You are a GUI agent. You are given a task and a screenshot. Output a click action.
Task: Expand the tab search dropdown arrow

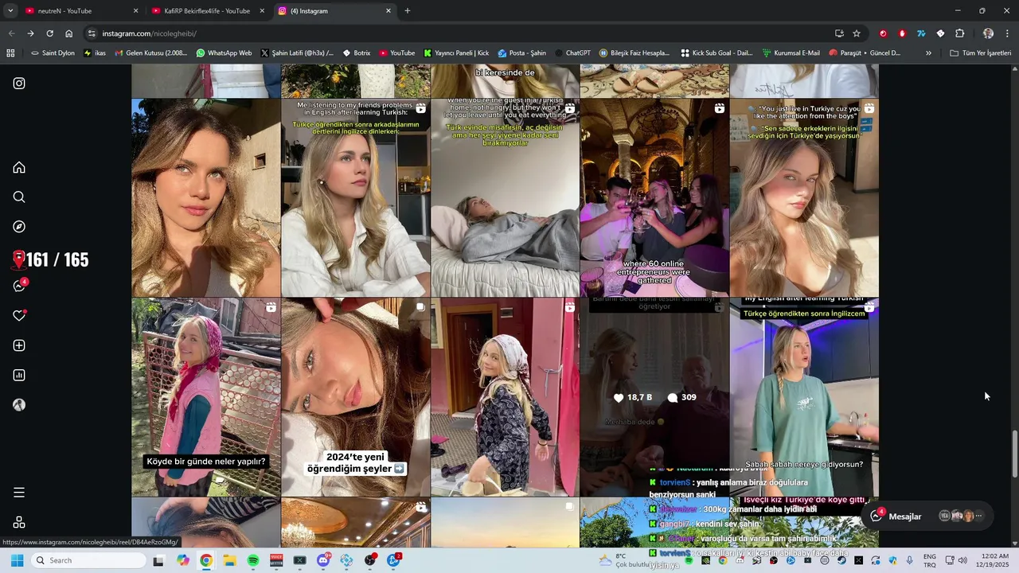[x=10, y=11]
